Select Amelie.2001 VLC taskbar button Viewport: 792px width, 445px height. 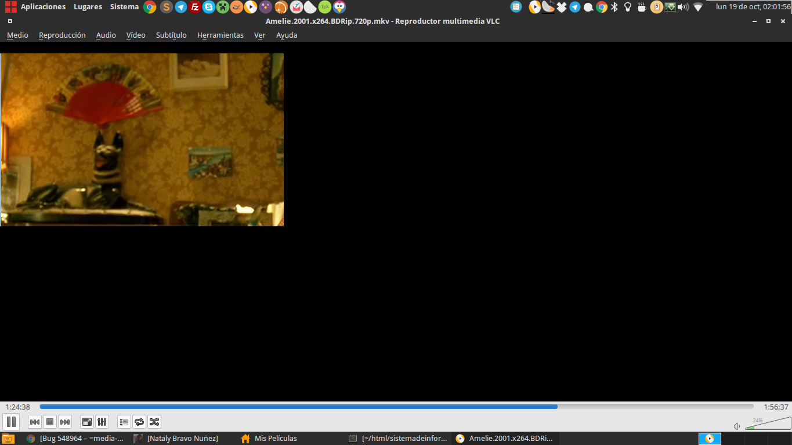(x=505, y=439)
